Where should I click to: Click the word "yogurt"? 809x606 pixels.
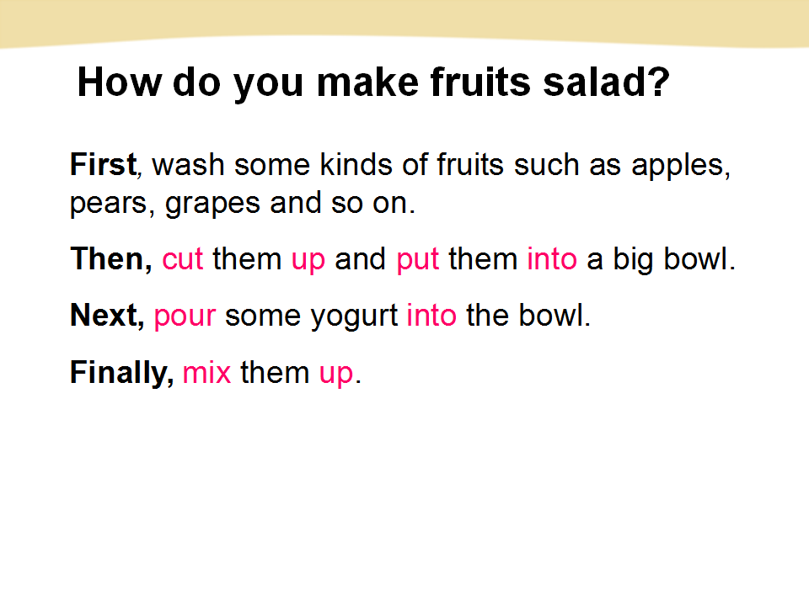point(356,317)
